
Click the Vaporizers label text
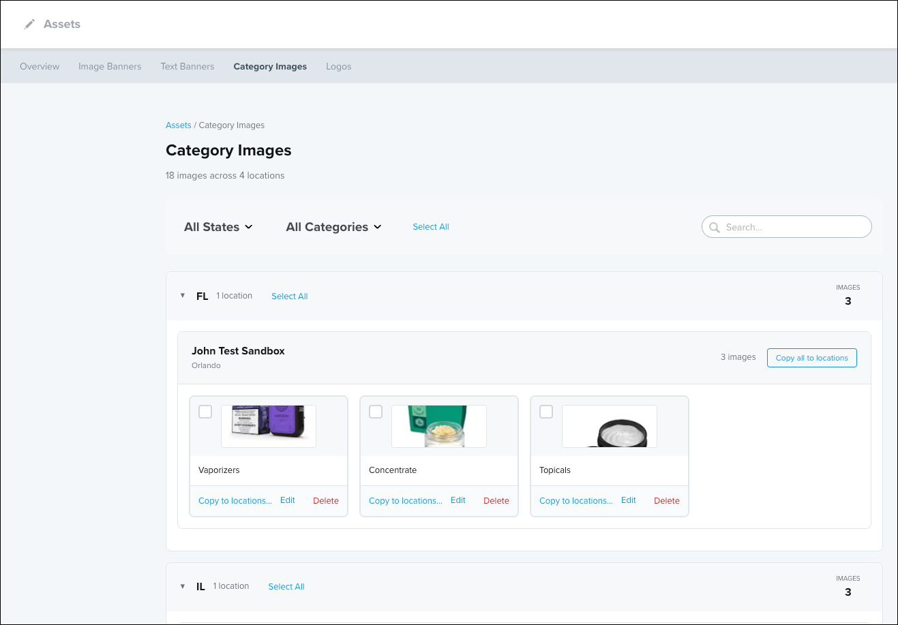click(x=219, y=470)
